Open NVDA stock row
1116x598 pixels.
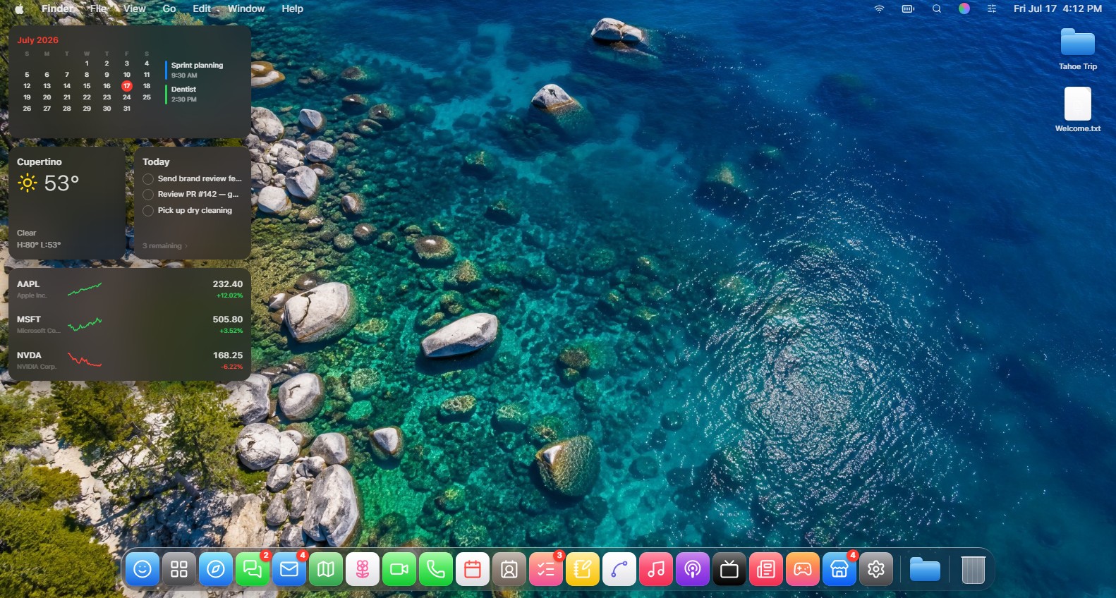130,360
